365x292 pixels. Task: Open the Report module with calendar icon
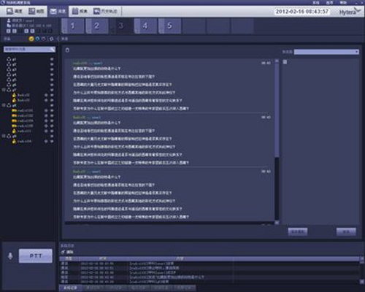80,11
